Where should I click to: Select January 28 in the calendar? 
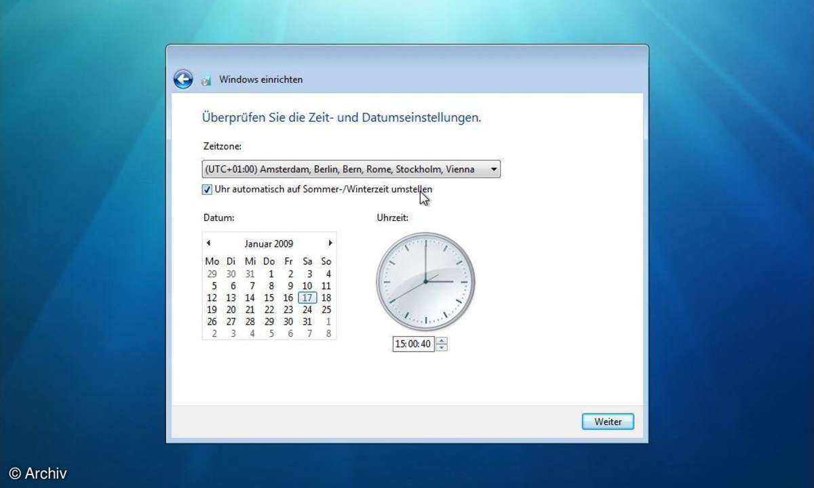coord(250,322)
